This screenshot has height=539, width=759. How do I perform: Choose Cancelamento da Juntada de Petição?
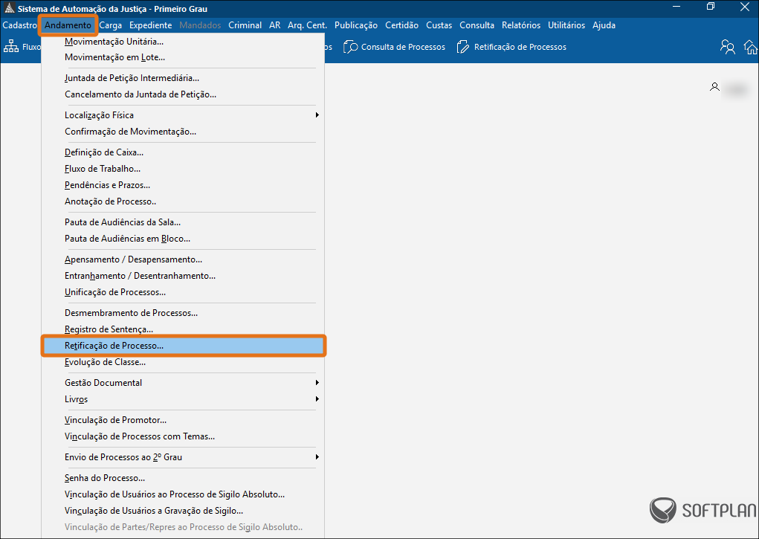pos(183,94)
